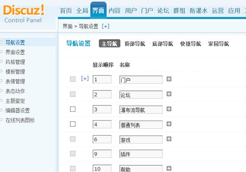Open 界面设置 in the sidebar
Image resolution: width=246 pixels, height=172 pixels.
tap(15, 52)
